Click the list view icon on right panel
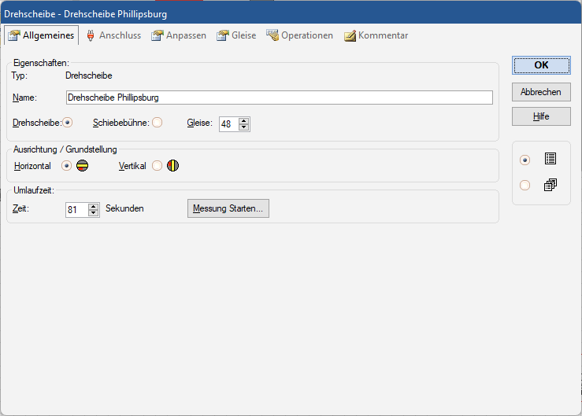Screen dimensions: 582x416 [x=550, y=159]
